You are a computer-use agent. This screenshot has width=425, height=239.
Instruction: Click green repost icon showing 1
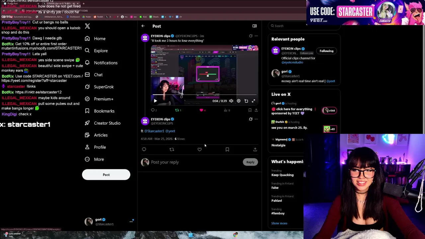coord(178,110)
